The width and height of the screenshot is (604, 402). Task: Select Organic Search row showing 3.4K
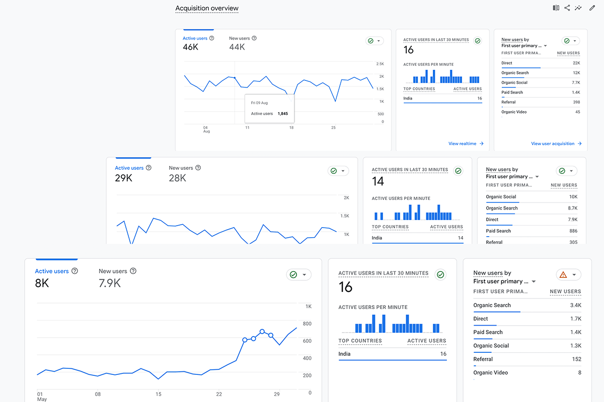point(527,306)
